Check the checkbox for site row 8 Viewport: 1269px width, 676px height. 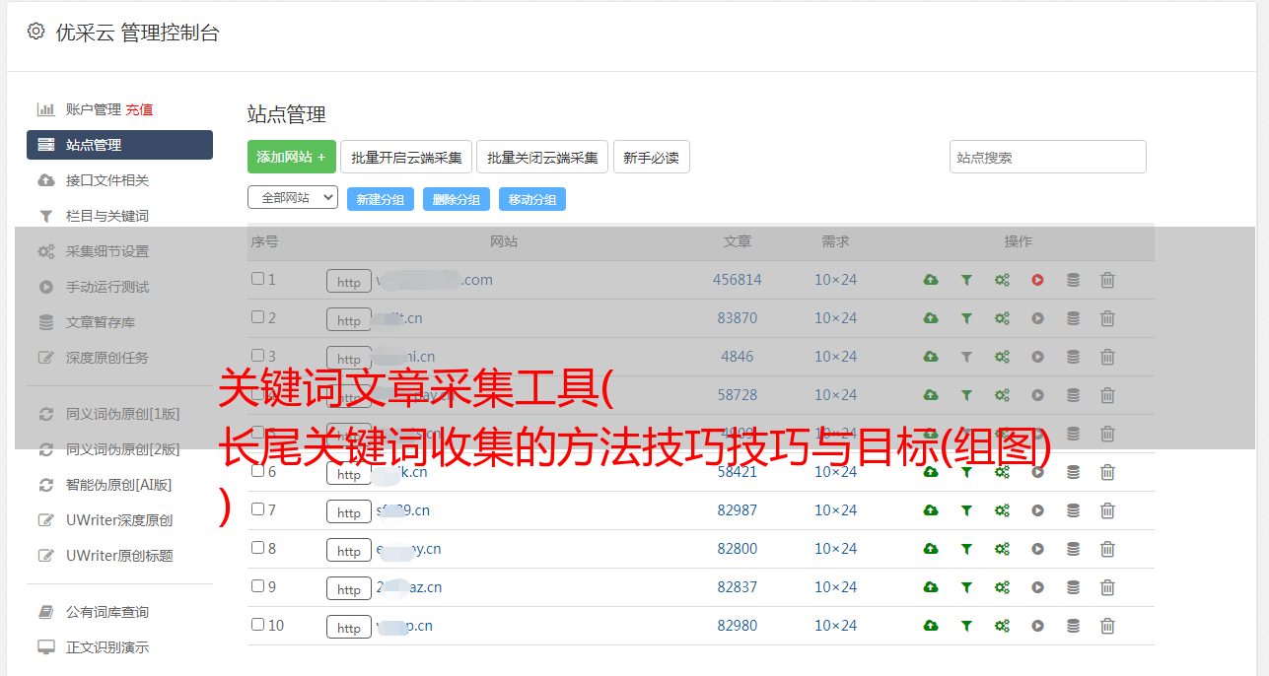257,548
